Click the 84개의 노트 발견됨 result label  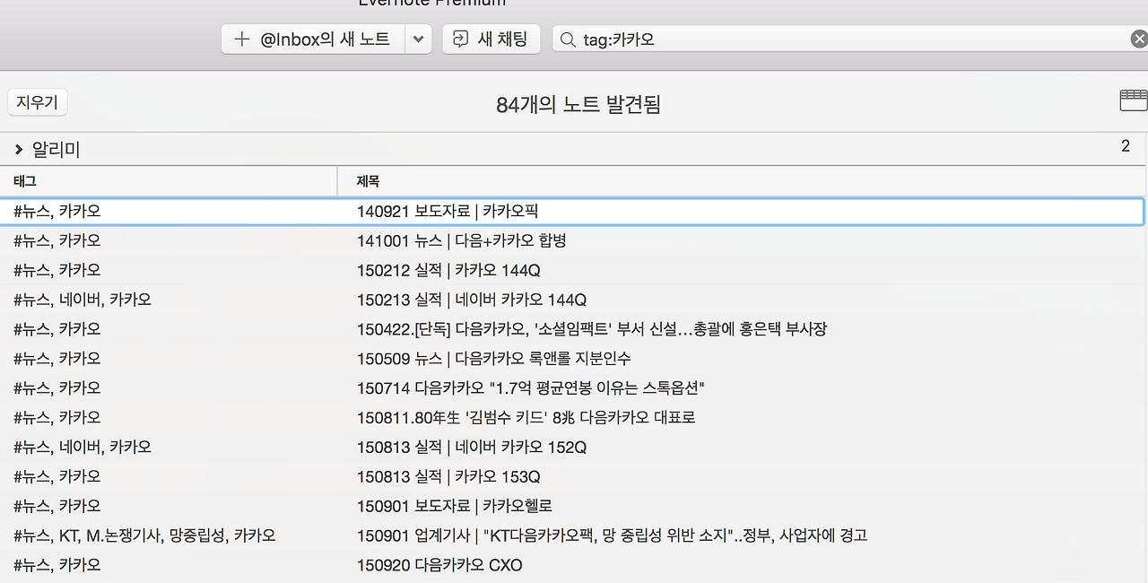tap(578, 105)
